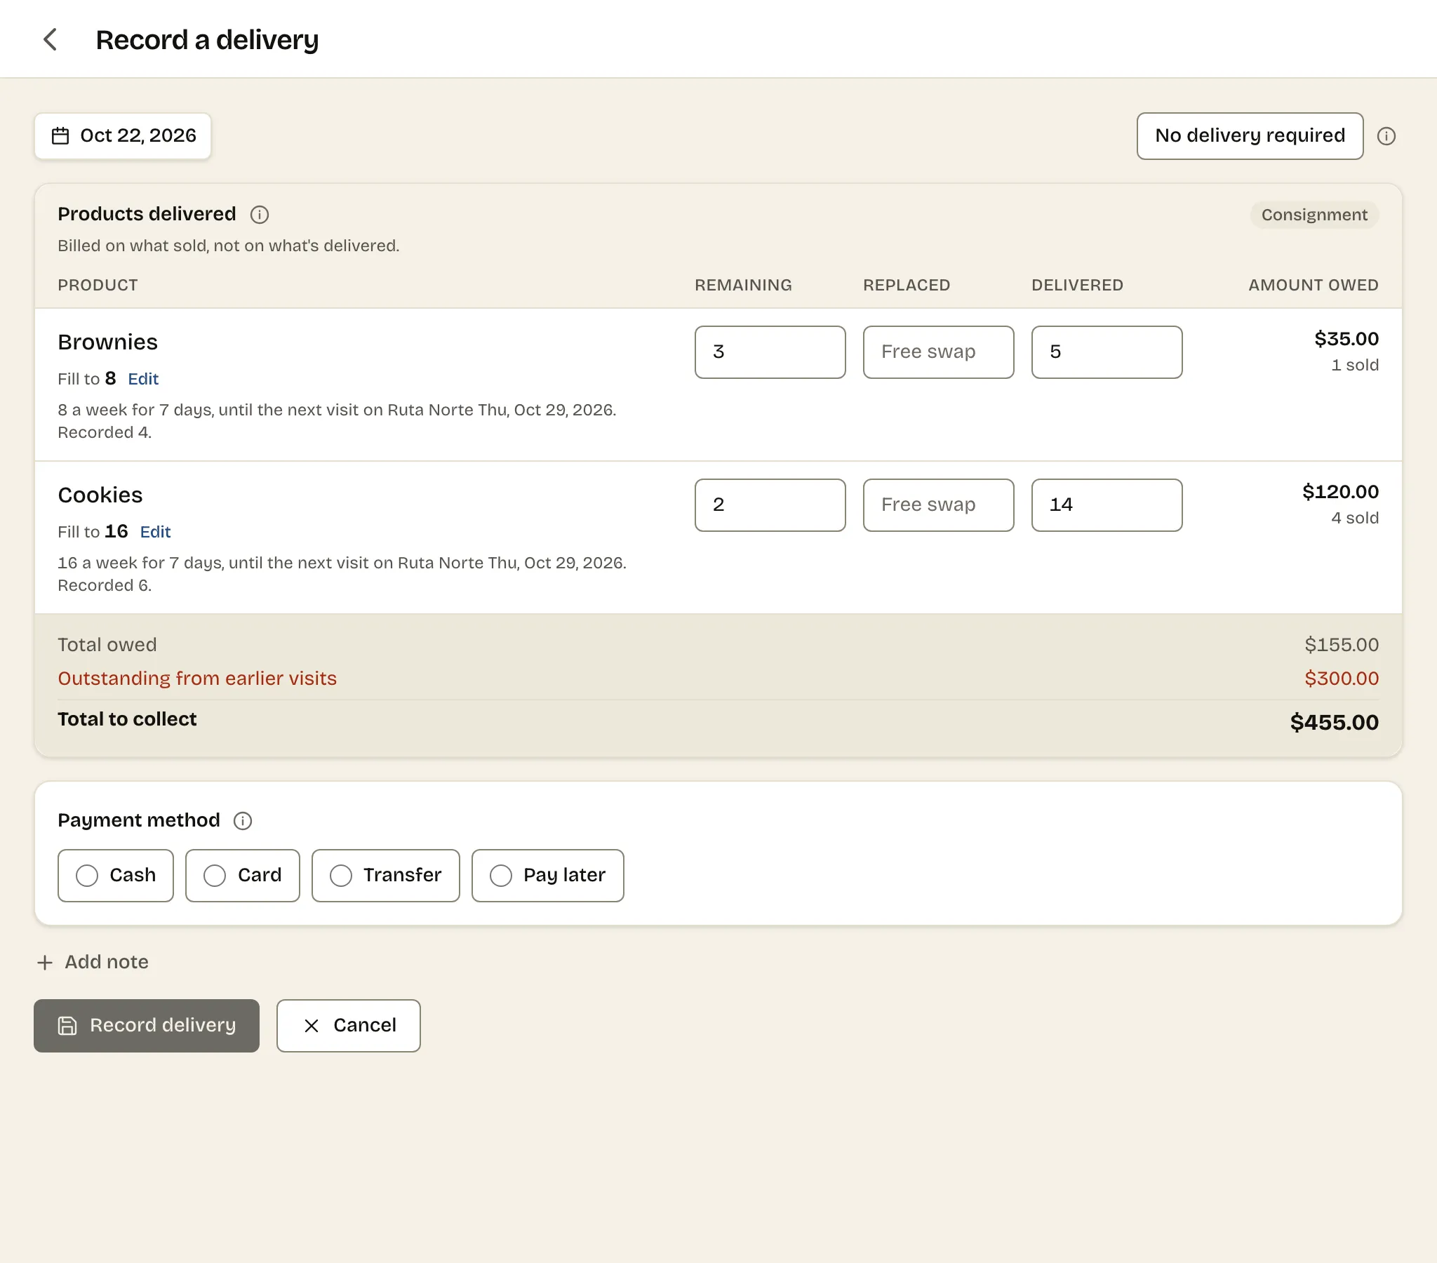
Task: Focus Brownies remaining quantity field
Action: click(770, 352)
